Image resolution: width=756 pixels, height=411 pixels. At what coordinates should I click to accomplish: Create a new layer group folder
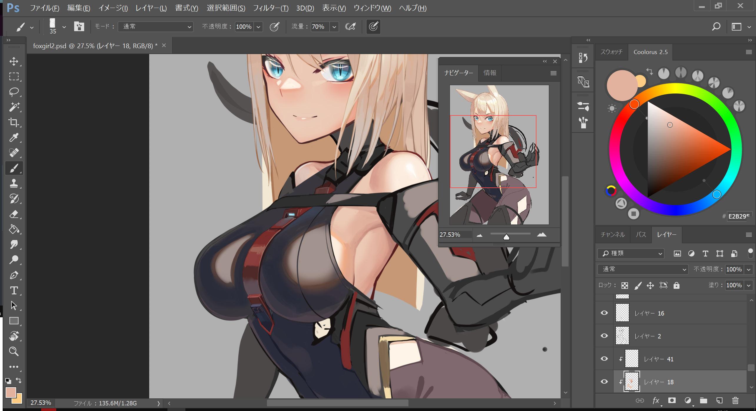(x=703, y=400)
